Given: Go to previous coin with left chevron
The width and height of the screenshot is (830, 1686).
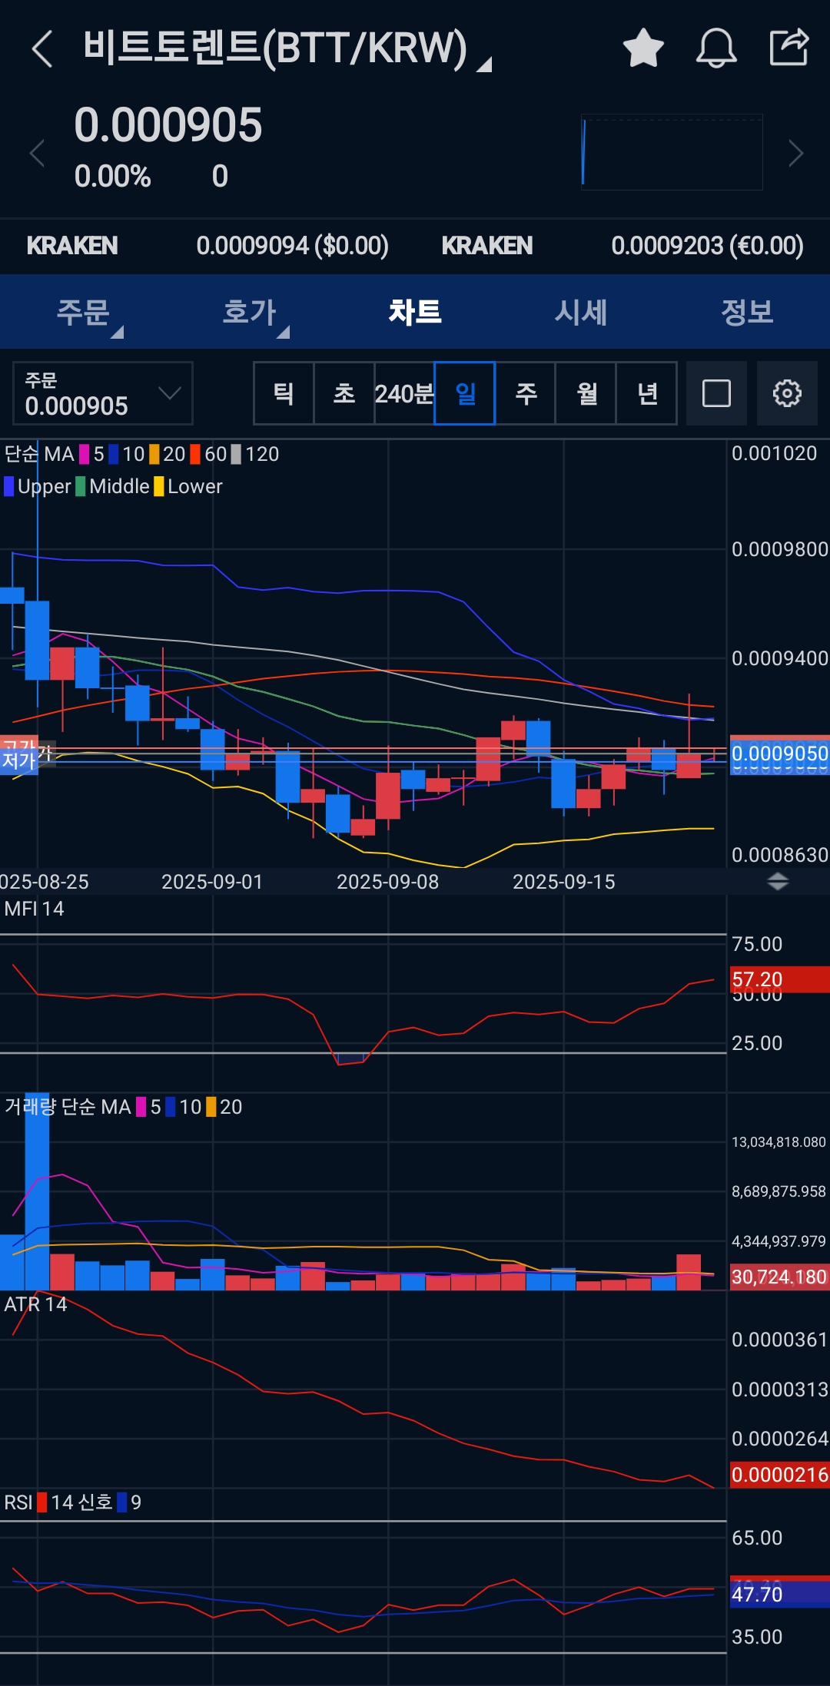Looking at the screenshot, I should coord(37,153).
